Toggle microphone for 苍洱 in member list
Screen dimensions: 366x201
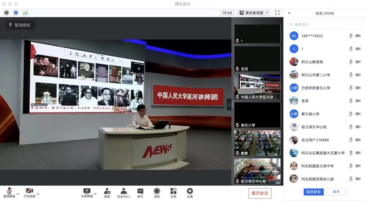(x=351, y=101)
